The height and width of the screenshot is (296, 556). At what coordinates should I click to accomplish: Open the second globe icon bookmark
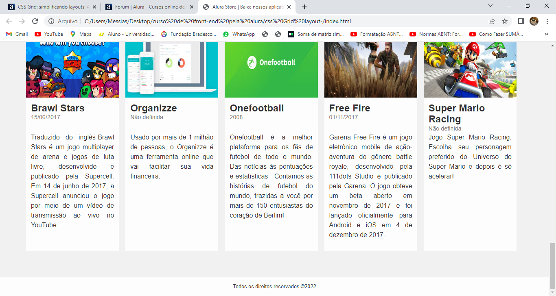tap(278, 34)
